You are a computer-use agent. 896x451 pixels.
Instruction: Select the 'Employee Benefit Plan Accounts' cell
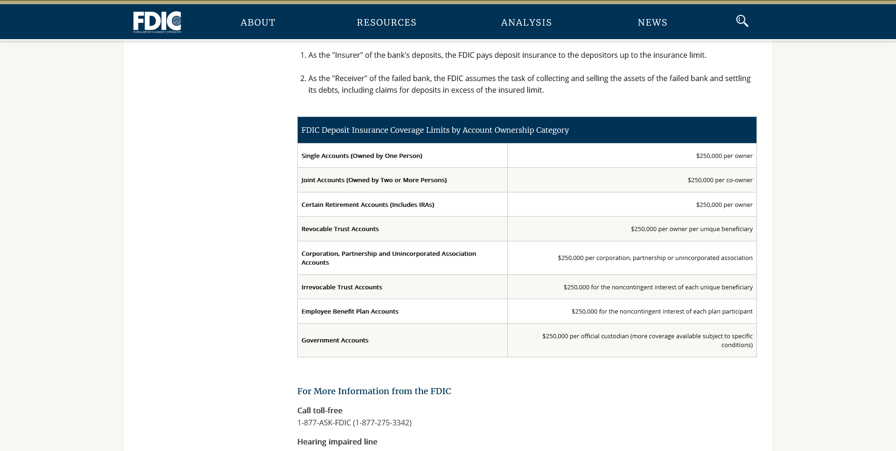402,311
